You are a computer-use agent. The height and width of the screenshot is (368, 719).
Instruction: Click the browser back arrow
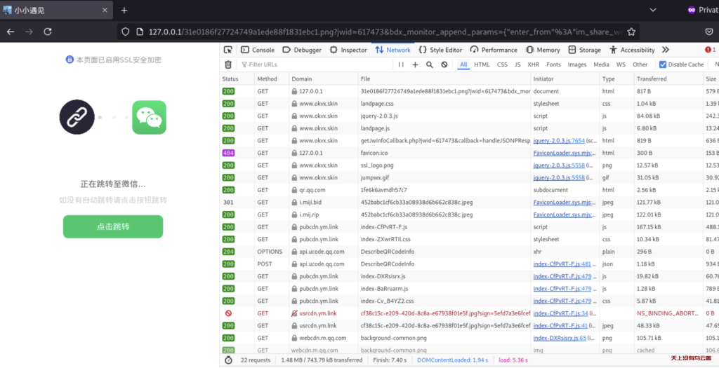[11, 32]
